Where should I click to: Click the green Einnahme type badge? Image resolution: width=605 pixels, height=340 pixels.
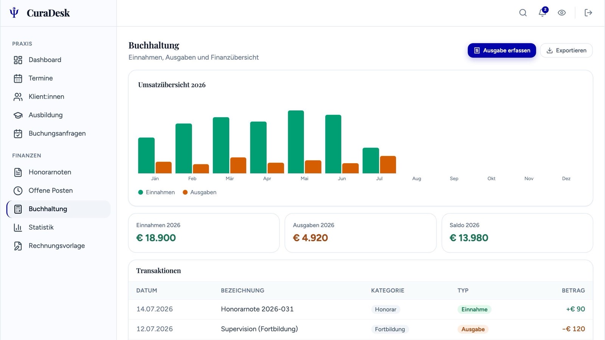coord(474,309)
